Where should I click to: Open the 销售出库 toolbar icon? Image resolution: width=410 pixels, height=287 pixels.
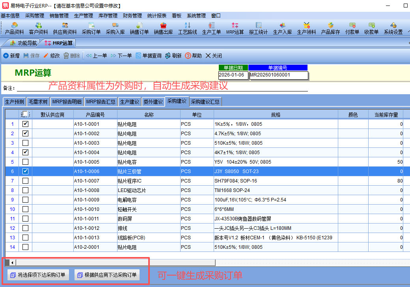163,28
